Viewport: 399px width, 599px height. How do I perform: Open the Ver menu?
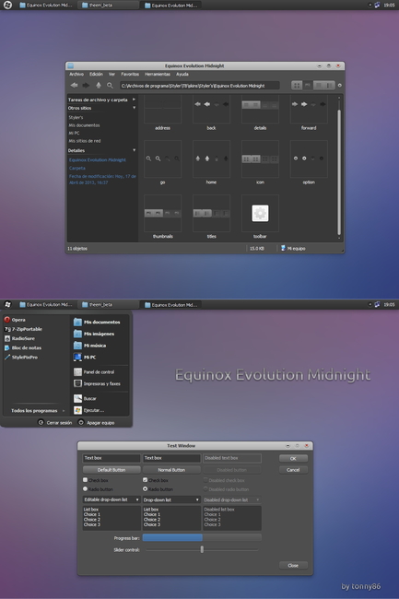[x=111, y=74]
